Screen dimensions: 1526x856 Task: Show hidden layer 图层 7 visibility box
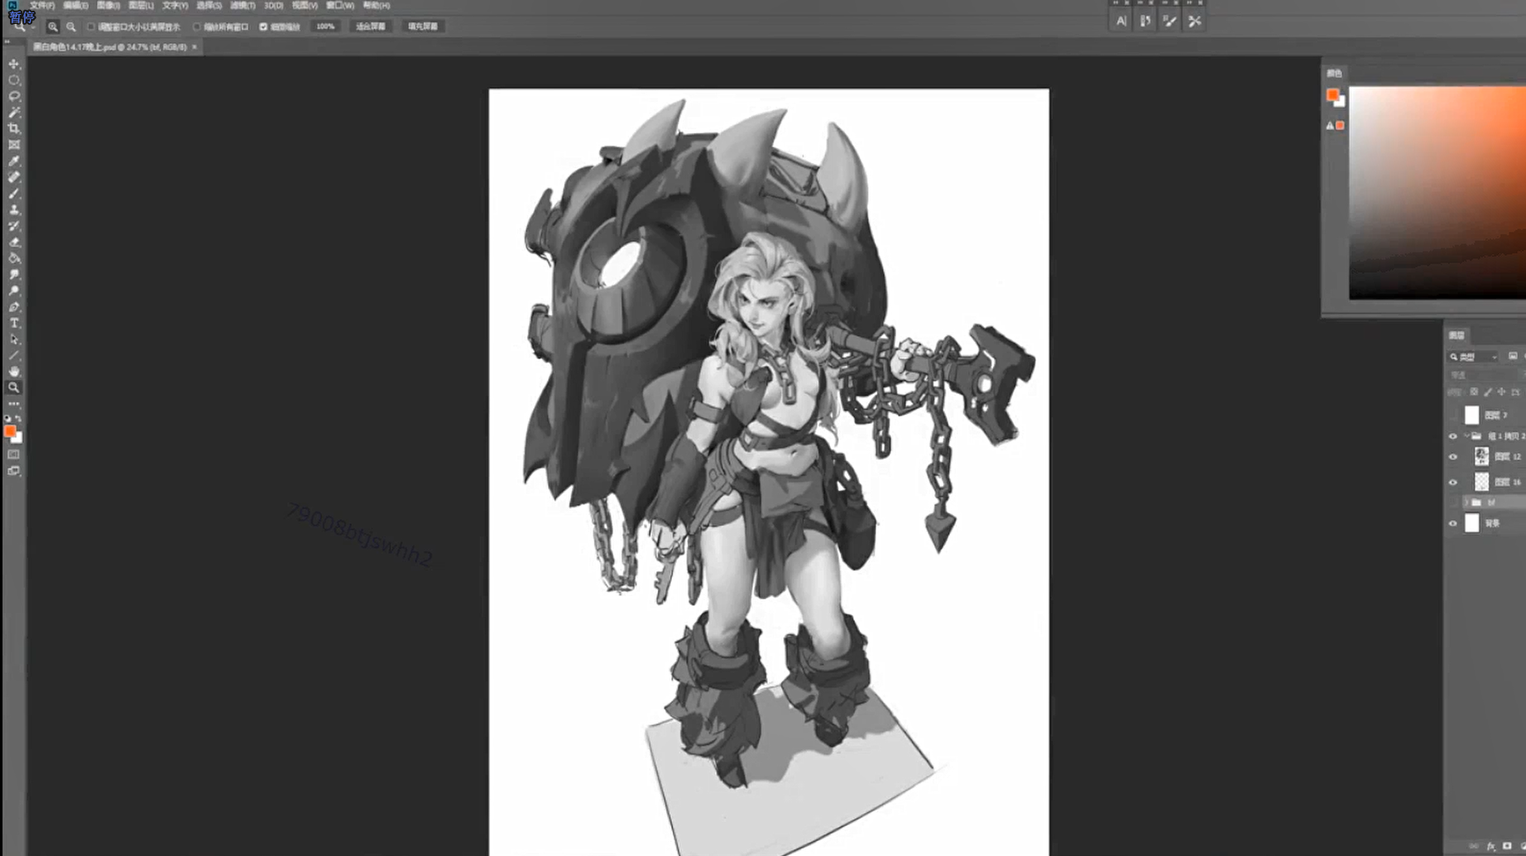tap(1453, 415)
